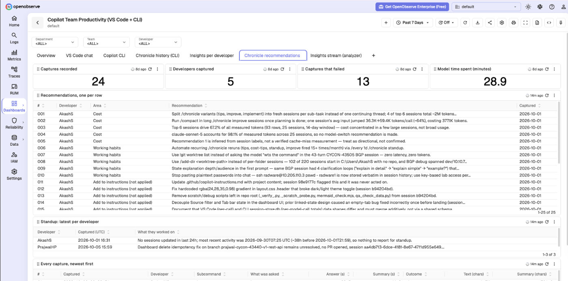Switch to the Overview tab
The height and width of the screenshot is (281, 568).
coord(46,55)
